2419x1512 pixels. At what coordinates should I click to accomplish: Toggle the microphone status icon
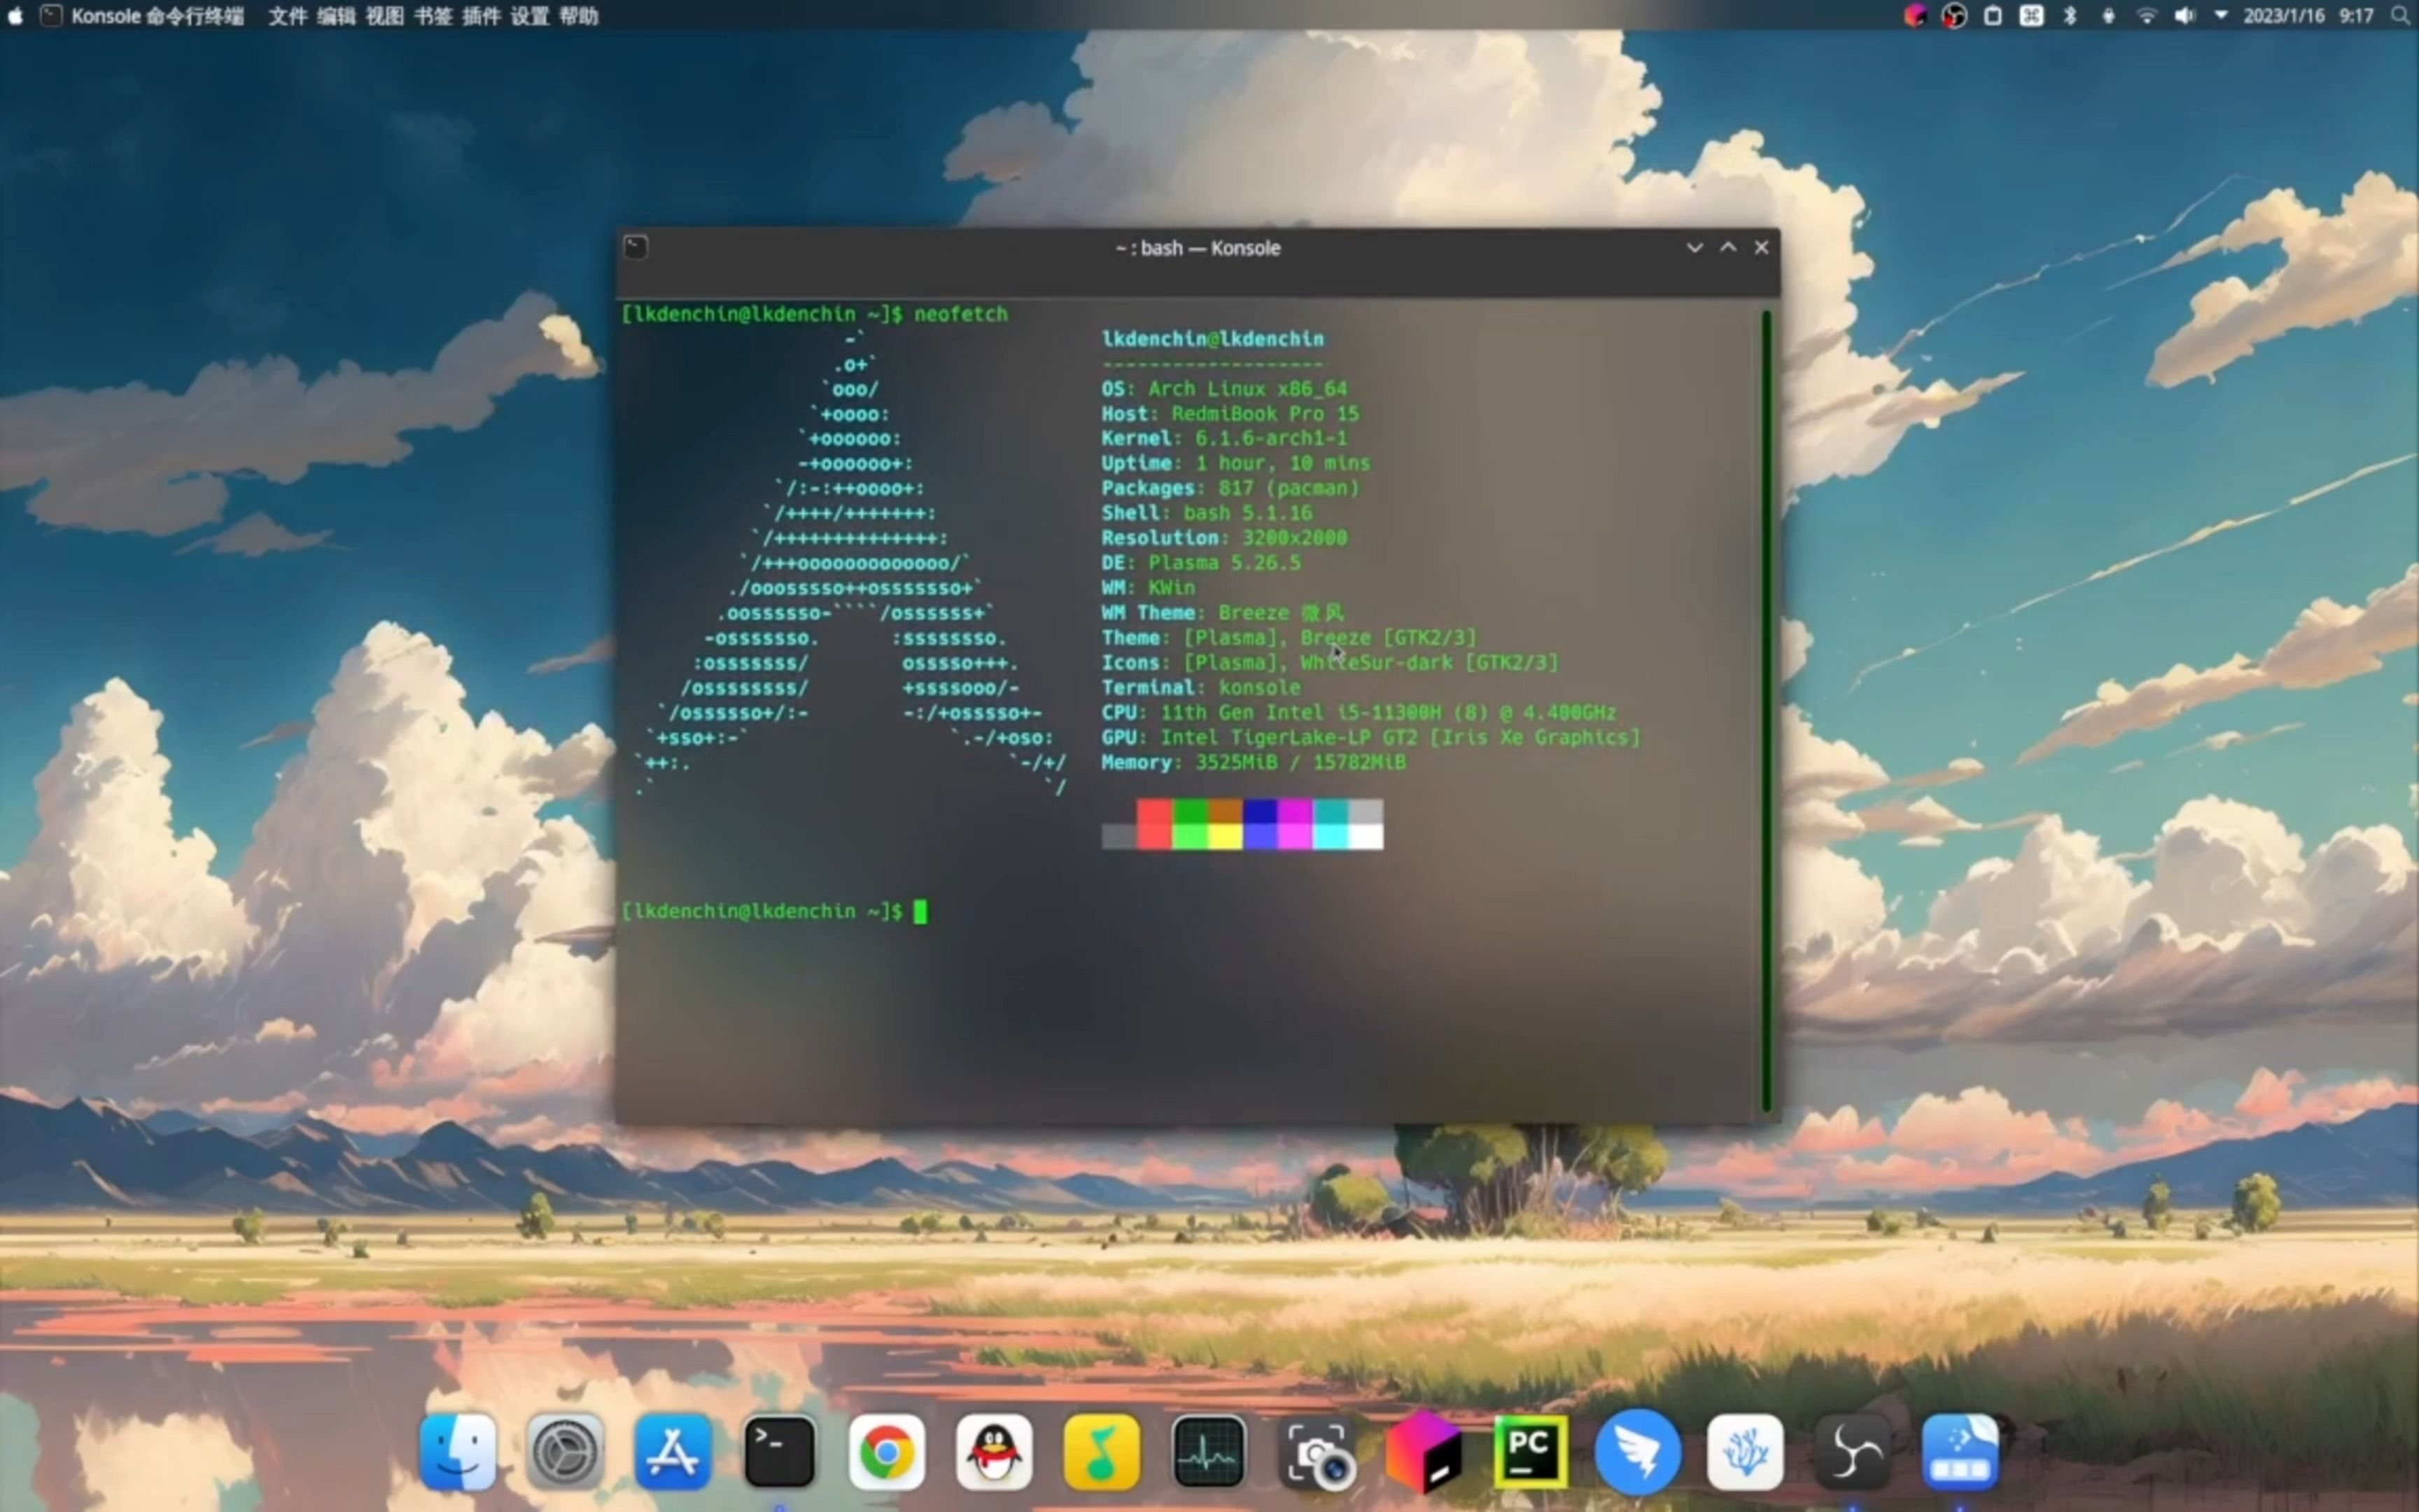[x=2108, y=16]
